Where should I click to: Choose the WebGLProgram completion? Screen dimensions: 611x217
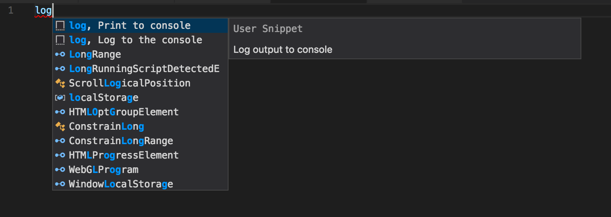[103, 170]
